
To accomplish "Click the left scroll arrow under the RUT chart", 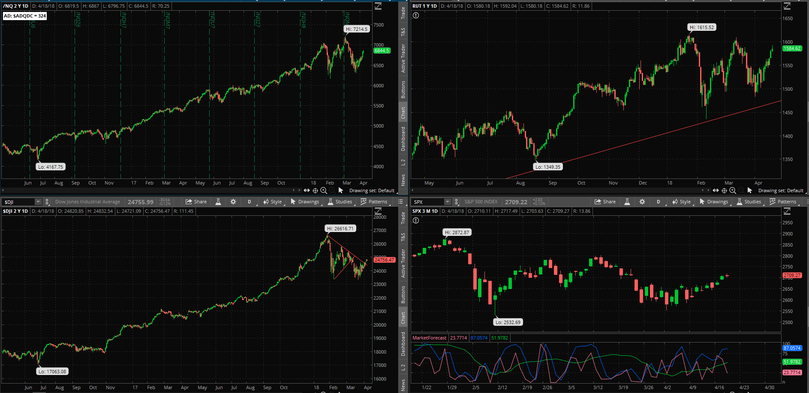I will 412,191.
